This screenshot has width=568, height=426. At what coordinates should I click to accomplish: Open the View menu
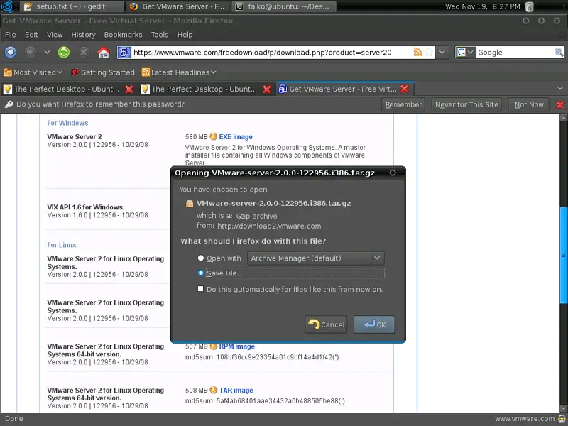coord(55,35)
